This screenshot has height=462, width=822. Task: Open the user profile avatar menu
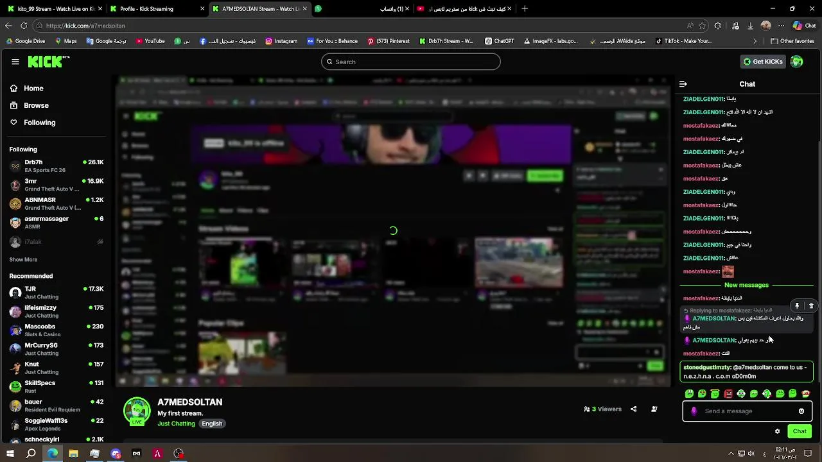point(796,62)
